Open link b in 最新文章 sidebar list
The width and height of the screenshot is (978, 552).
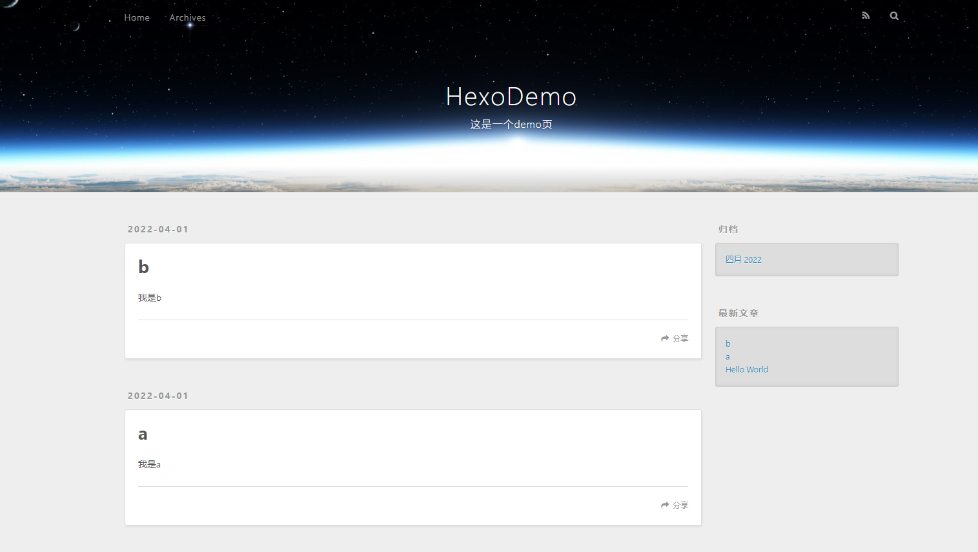728,343
